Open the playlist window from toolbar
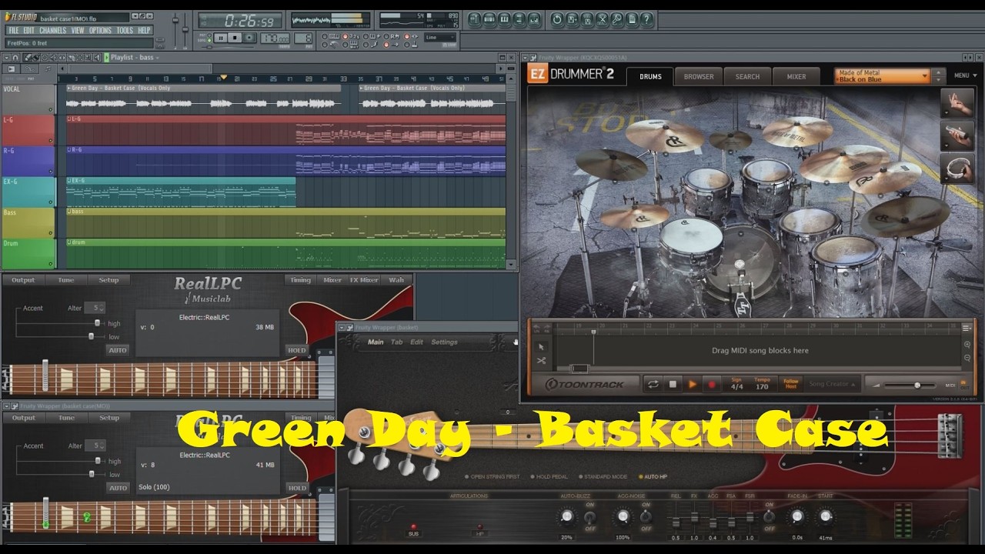Image resolution: width=985 pixels, height=554 pixels. coord(475,19)
